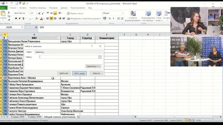
Task: Click the text orientation icon
Action: pyautogui.click(x=60, y=13)
